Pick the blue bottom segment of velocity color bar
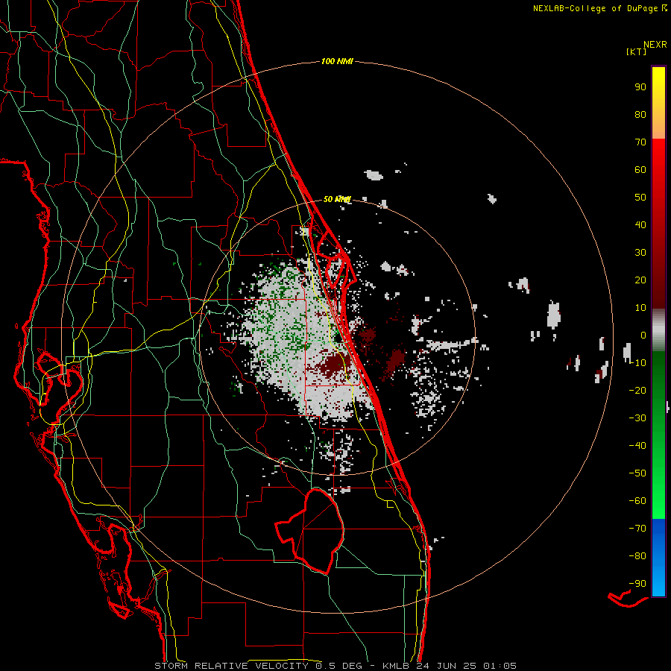The image size is (671, 671). pyautogui.click(x=658, y=558)
